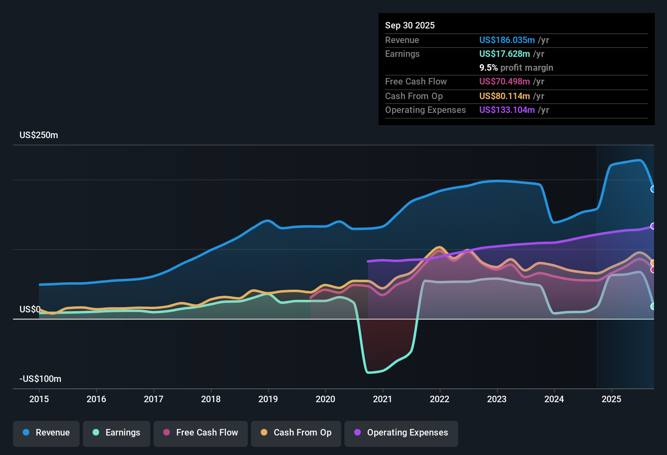
Task: Click the US$186.035m Revenue value
Action: coord(507,40)
